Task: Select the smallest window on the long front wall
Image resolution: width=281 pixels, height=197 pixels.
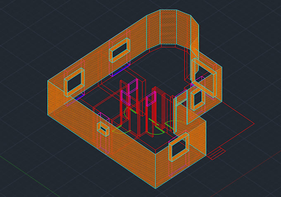Action: pos(103,129)
